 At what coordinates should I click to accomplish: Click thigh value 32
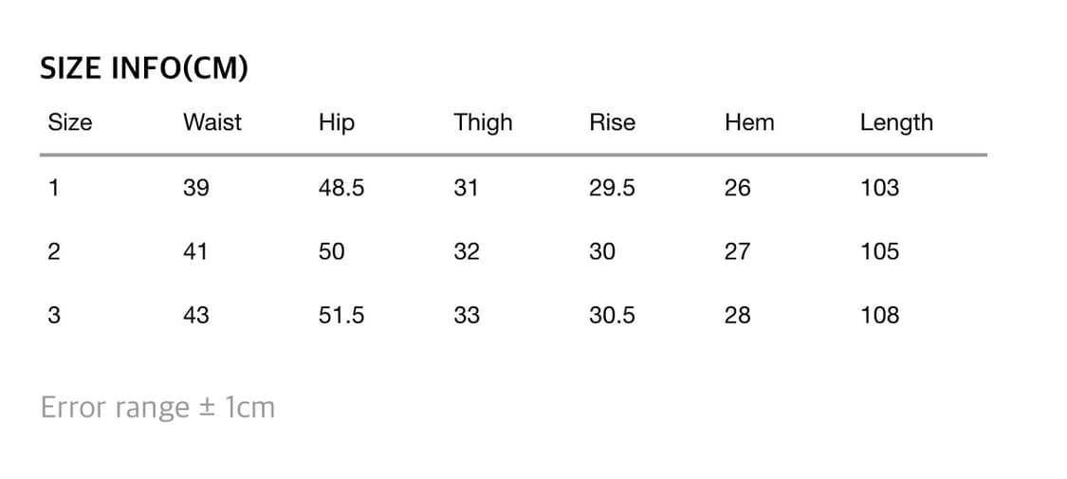point(467,251)
